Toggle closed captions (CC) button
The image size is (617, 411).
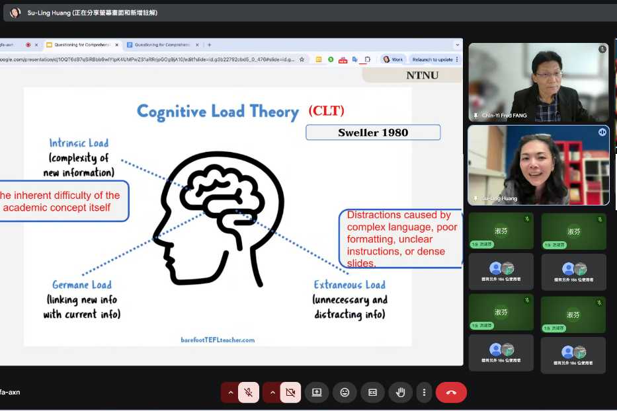372,392
